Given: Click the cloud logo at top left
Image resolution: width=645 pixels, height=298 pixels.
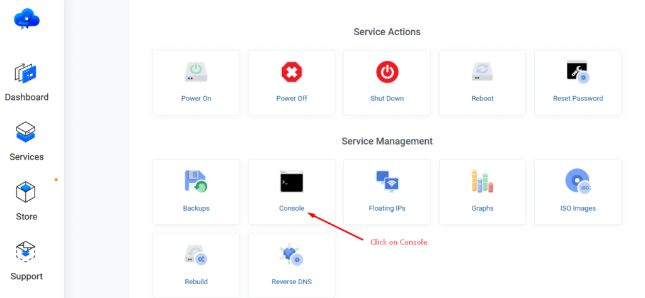Looking at the screenshot, I should (26, 19).
